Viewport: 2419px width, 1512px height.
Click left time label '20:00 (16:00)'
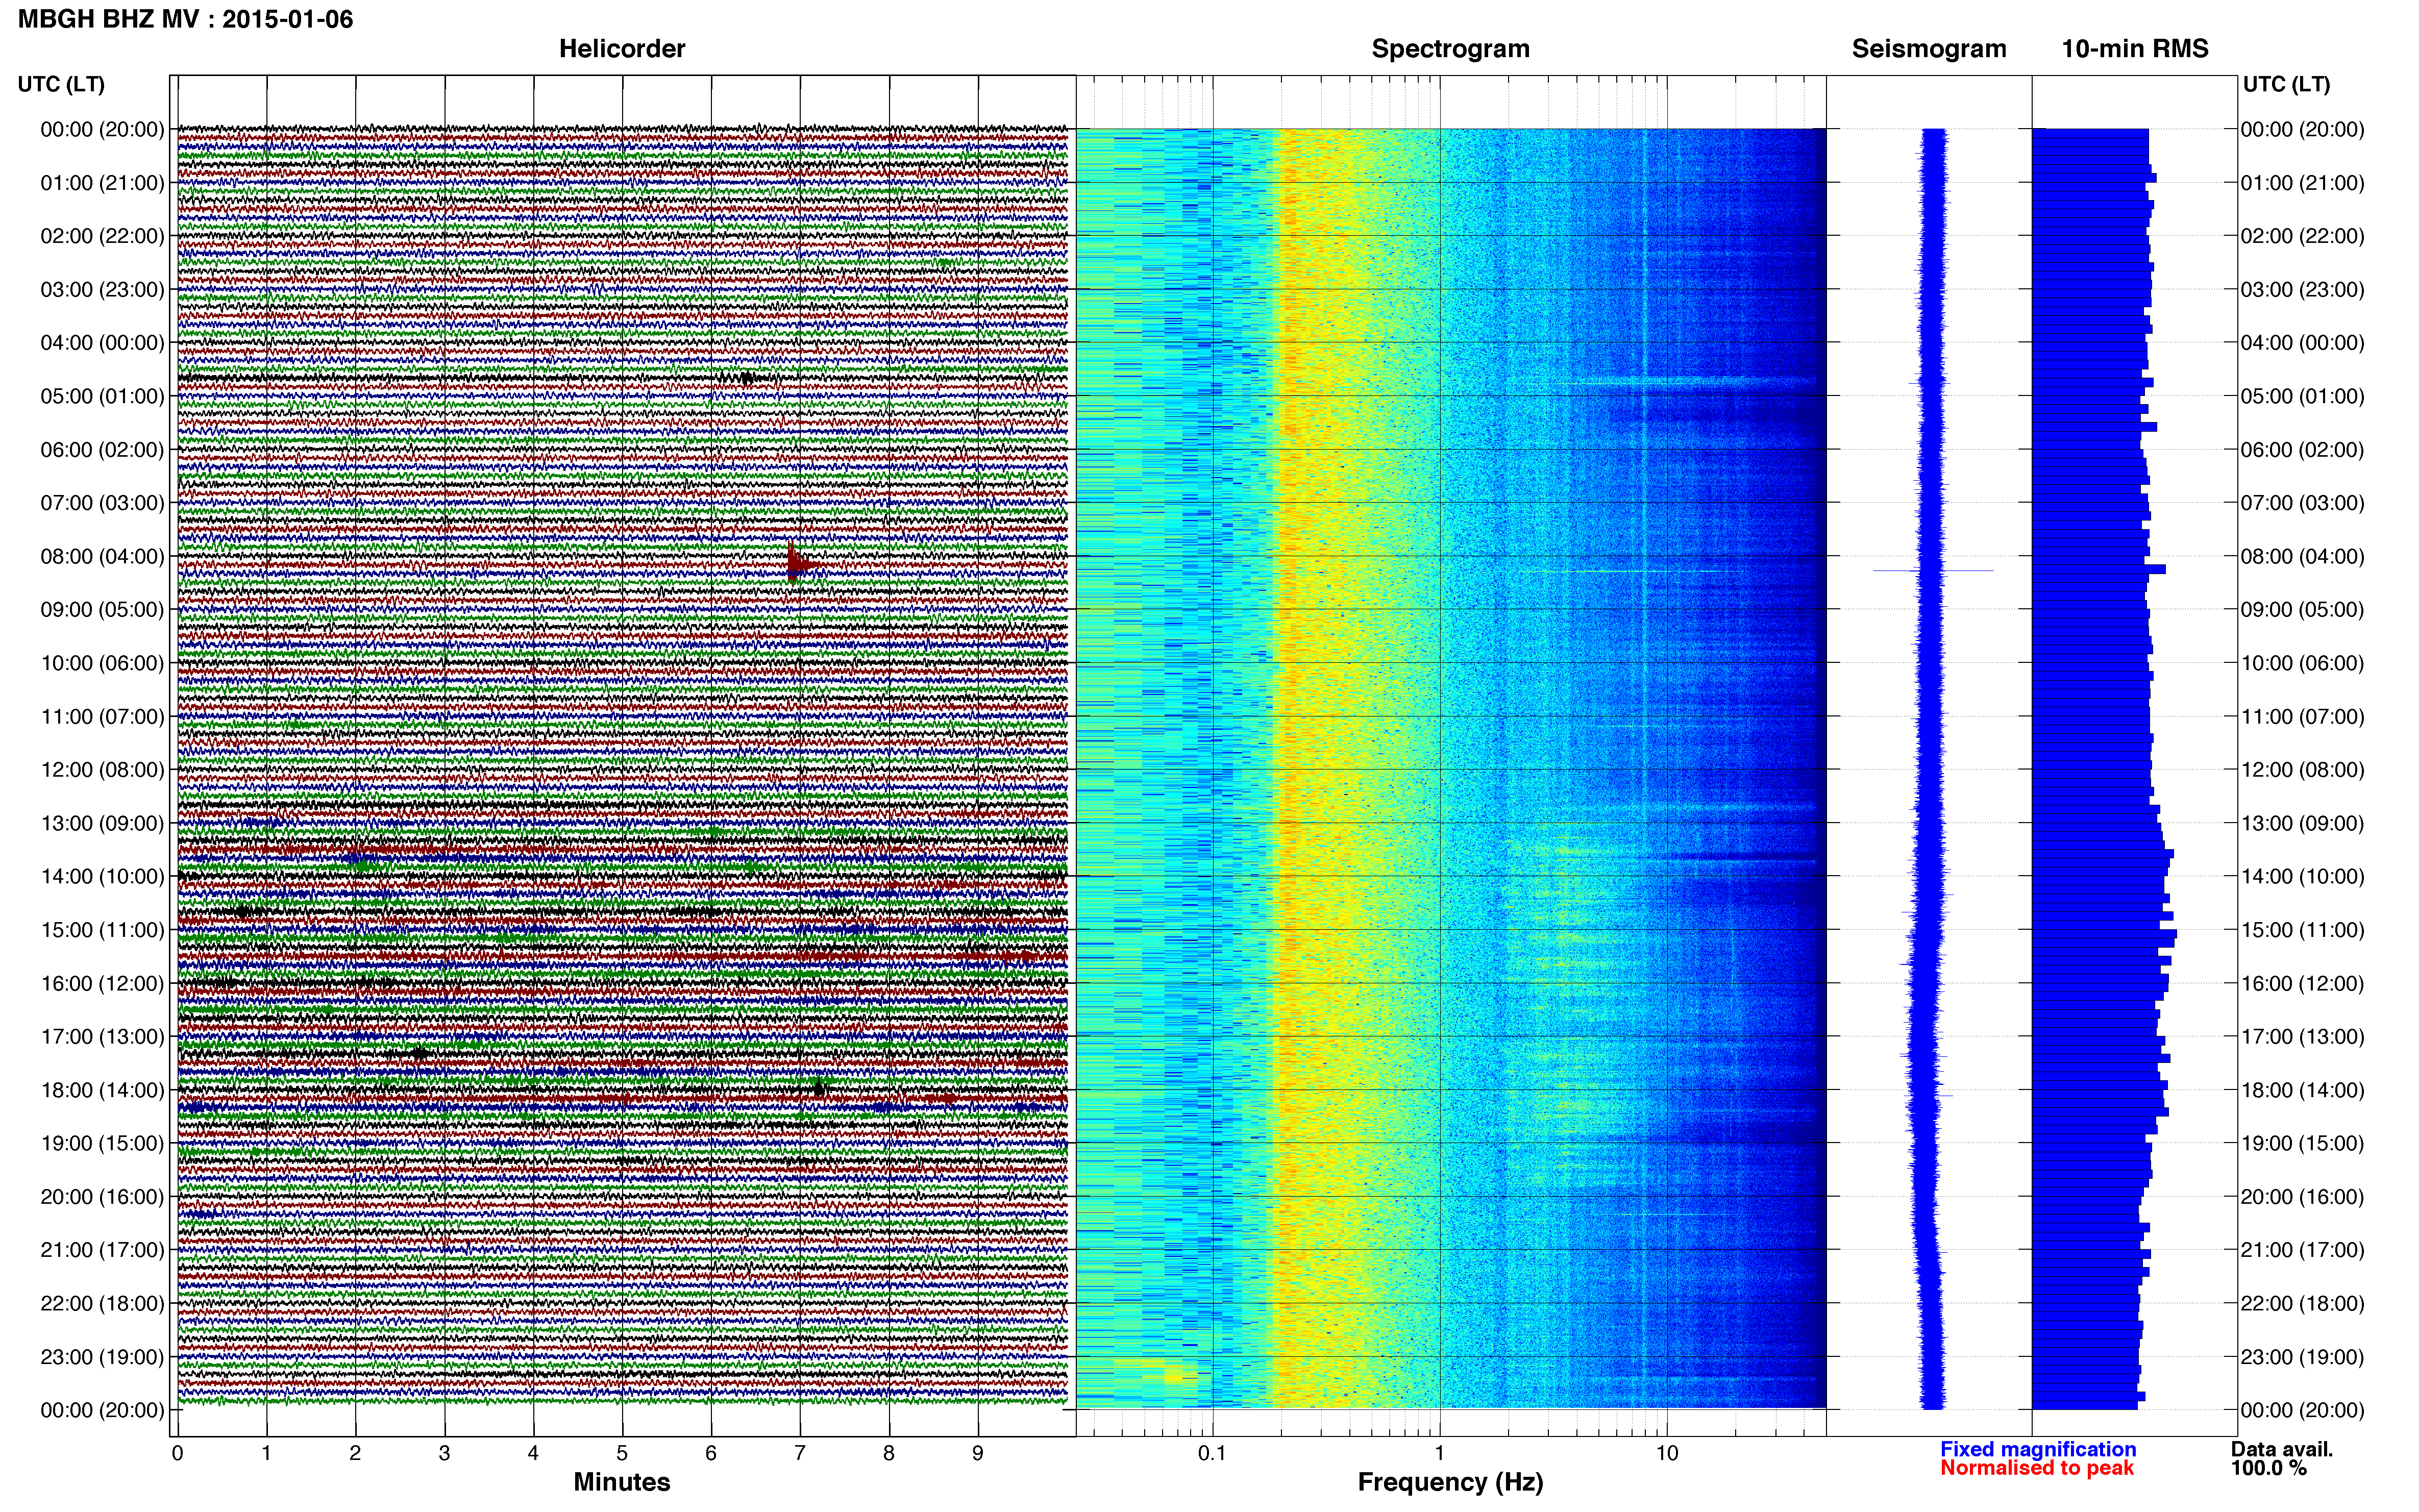tap(102, 1197)
